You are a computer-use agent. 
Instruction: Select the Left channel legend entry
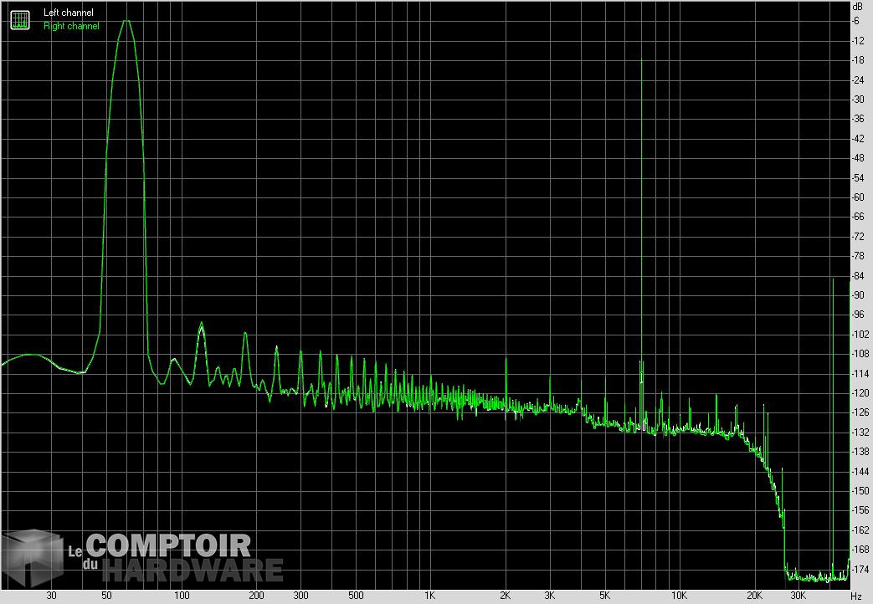coord(69,13)
